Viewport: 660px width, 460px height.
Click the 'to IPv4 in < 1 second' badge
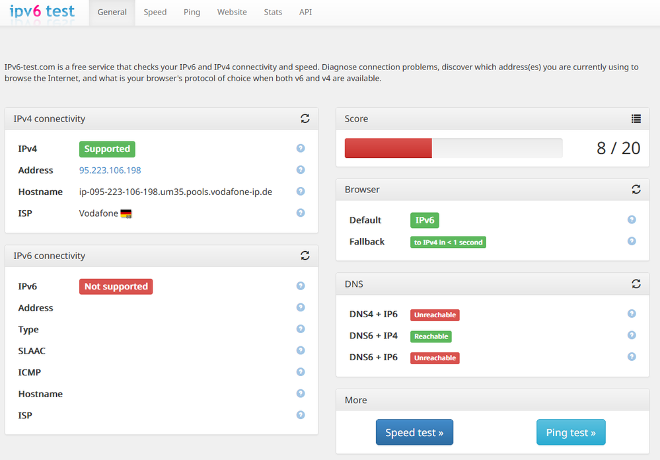point(449,242)
